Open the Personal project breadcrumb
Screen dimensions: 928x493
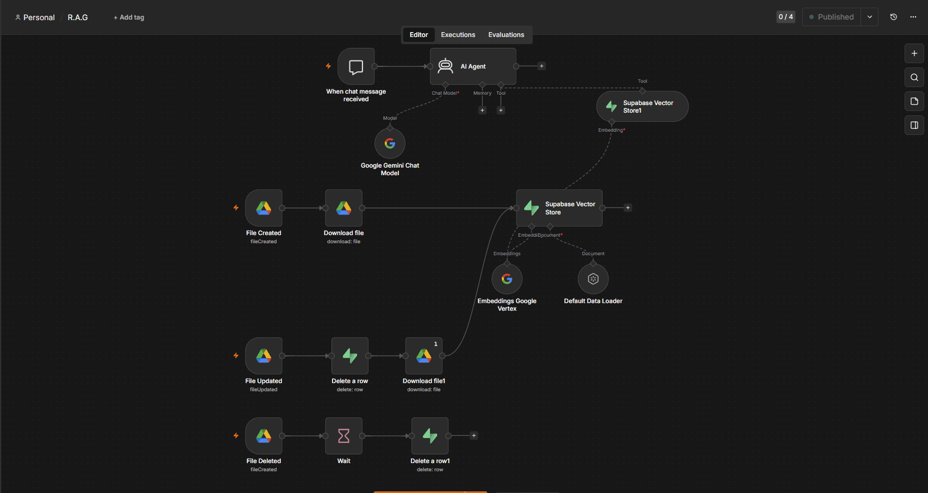tap(35, 17)
